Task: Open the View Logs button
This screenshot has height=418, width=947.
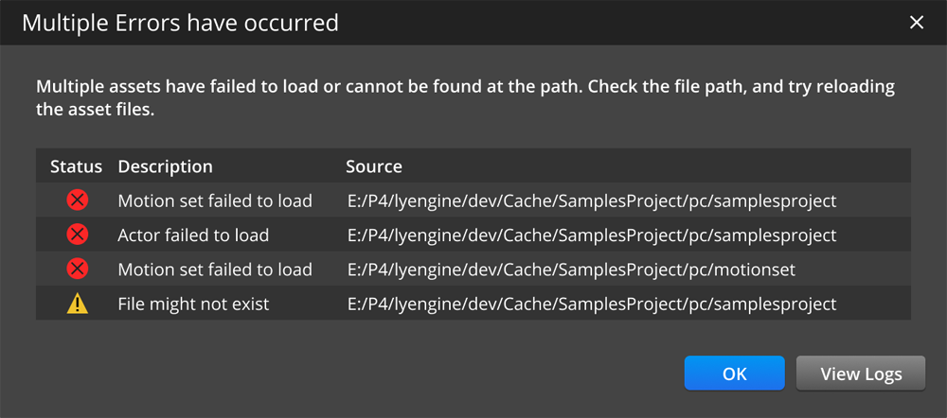Action: point(860,374)
